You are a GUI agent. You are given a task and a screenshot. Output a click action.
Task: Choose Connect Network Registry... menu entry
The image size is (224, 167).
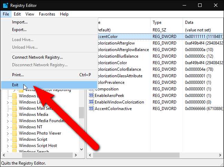pyautogui.click(x=37, y=57)
